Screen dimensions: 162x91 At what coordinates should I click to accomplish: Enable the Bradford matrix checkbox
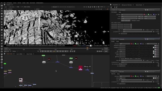click(x=131, y=21)
